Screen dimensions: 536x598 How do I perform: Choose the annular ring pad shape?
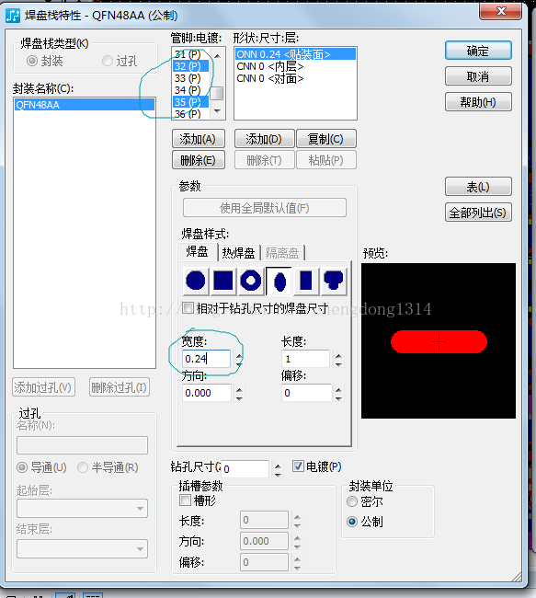click(250, 282)
